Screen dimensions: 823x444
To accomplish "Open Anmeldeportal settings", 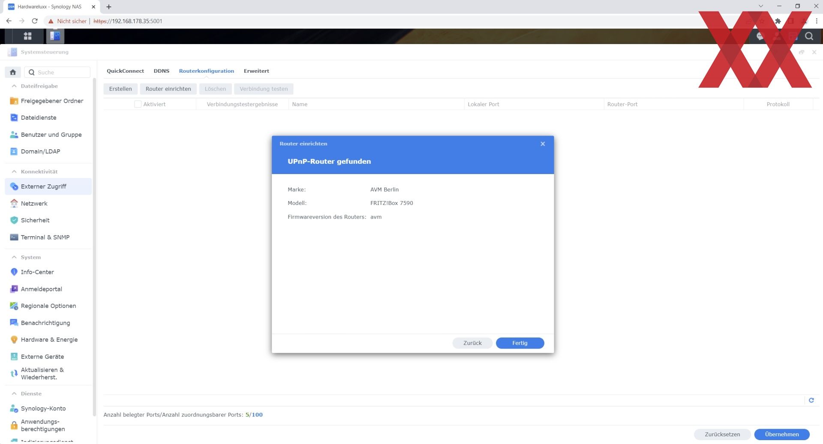I will [48, 289].
